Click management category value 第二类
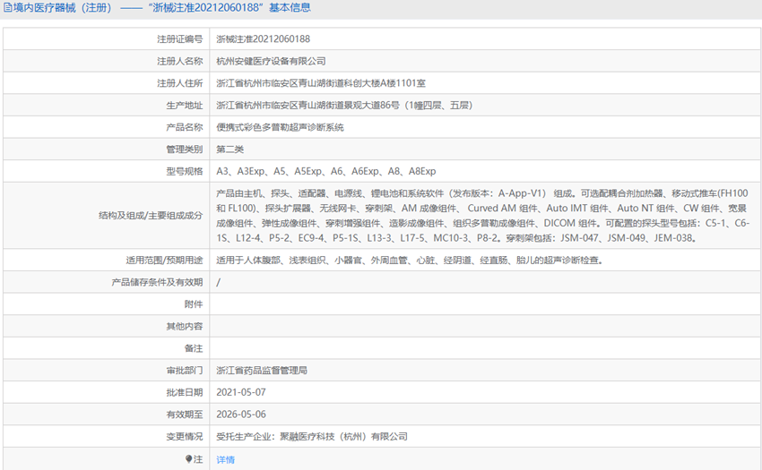Image resolution: width=762 pixels, height=470 pixels. (229, 150)
